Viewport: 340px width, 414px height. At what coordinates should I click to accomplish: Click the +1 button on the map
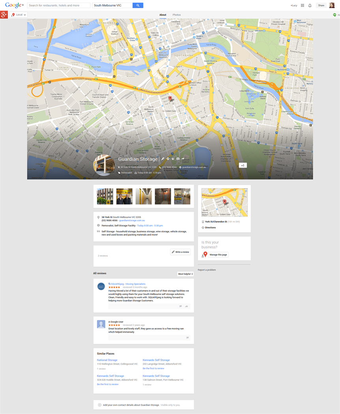pyautogui.click(x=243, y=166)
